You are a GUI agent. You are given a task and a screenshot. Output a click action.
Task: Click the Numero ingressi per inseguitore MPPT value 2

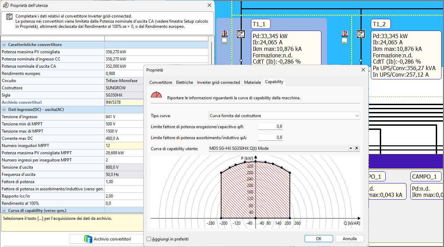coord(124,160)
